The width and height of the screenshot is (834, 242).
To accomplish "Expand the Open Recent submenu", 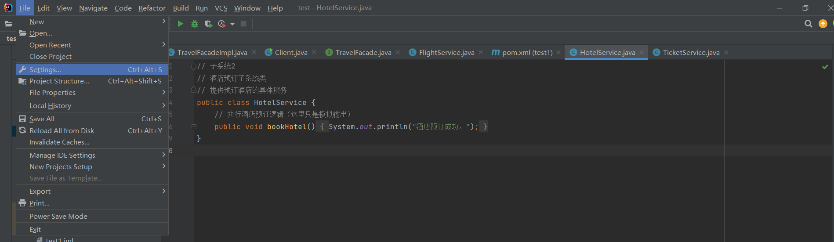I will [x=163, y=44].
